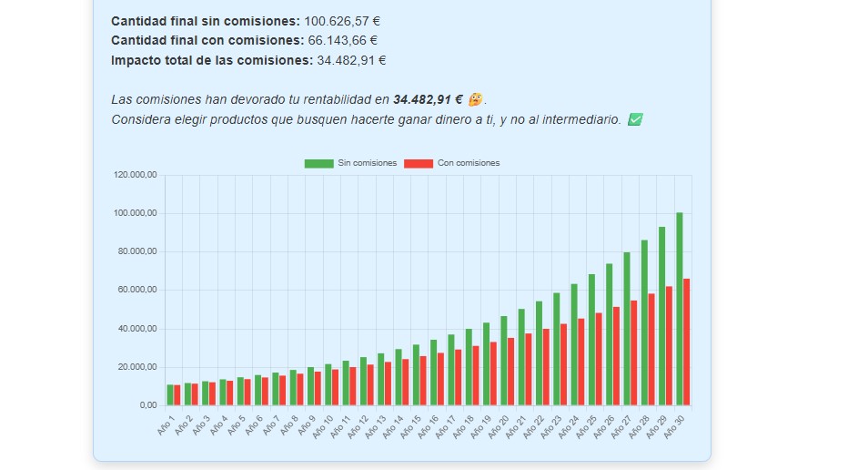Image resolution: width=848 pixels, height=470 pixels.
Task: Click 'Impacto total de las comisiones' label
Action: 212,60
